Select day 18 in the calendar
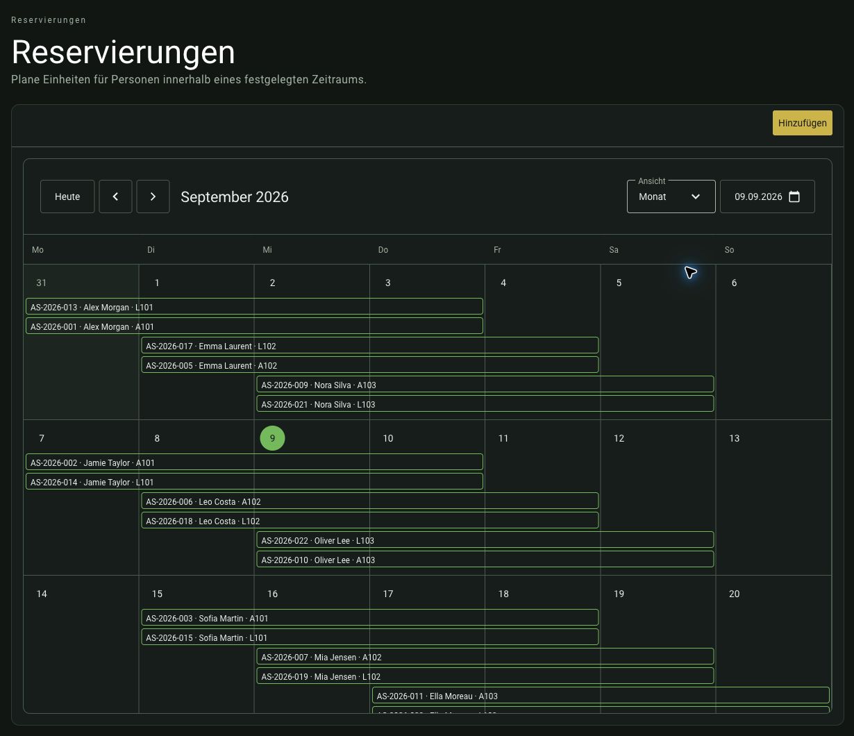Viewport: 854px width, 736px height. click(x=503, y=594)
